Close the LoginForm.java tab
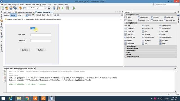Image resolution: width=180 pixels, height=101 pixels. pyautogui.click(x=51, y=12)
